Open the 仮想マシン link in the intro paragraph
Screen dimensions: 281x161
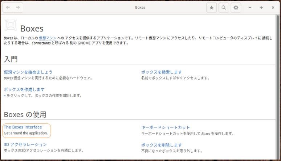coord(48,38)
